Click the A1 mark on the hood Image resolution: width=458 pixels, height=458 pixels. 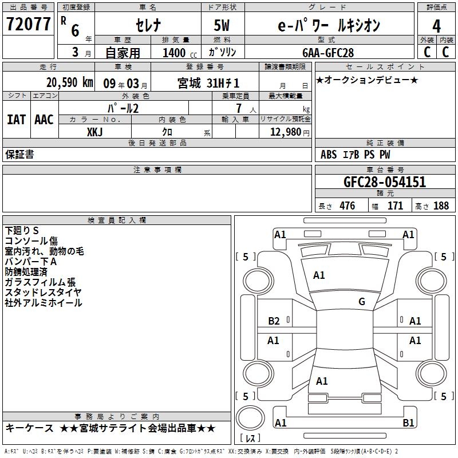coord(319,275)
